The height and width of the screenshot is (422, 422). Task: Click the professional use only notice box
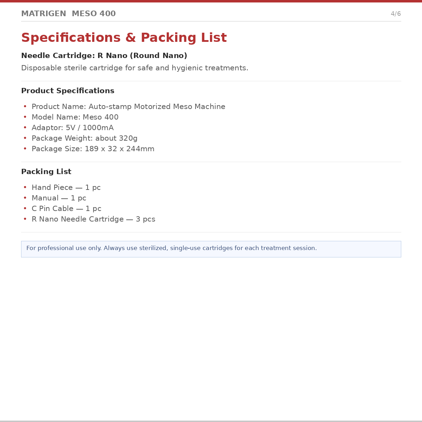click(x=211, y=249)
